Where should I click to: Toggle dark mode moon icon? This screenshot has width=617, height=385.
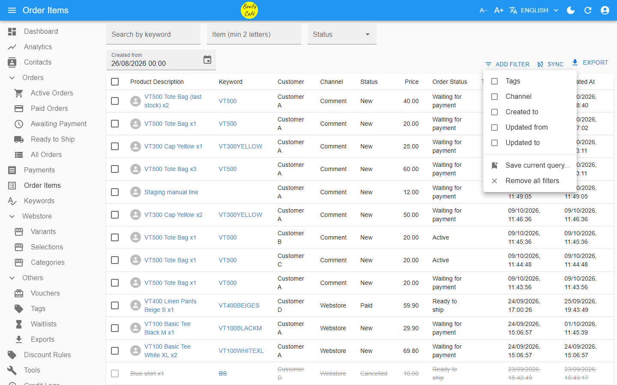(x=571, y=10)
